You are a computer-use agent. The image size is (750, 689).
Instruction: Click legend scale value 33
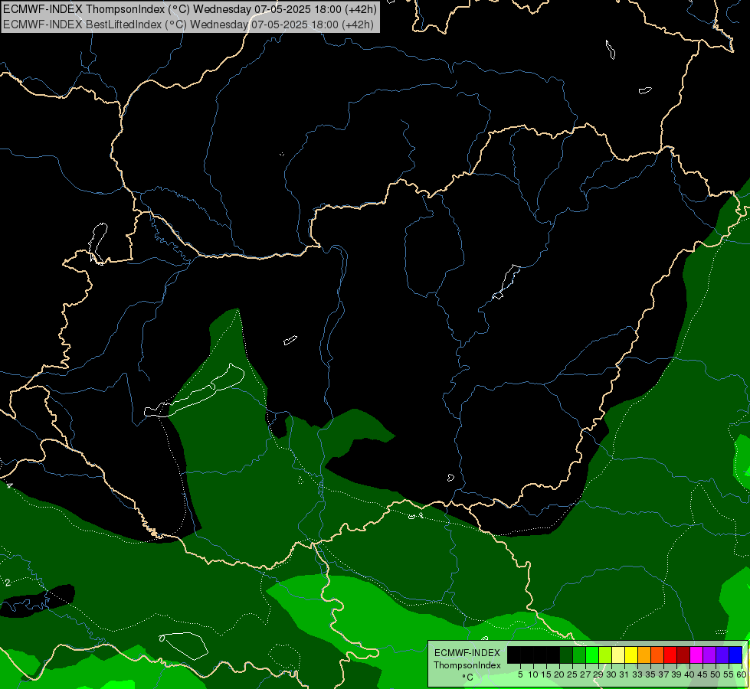637,674
